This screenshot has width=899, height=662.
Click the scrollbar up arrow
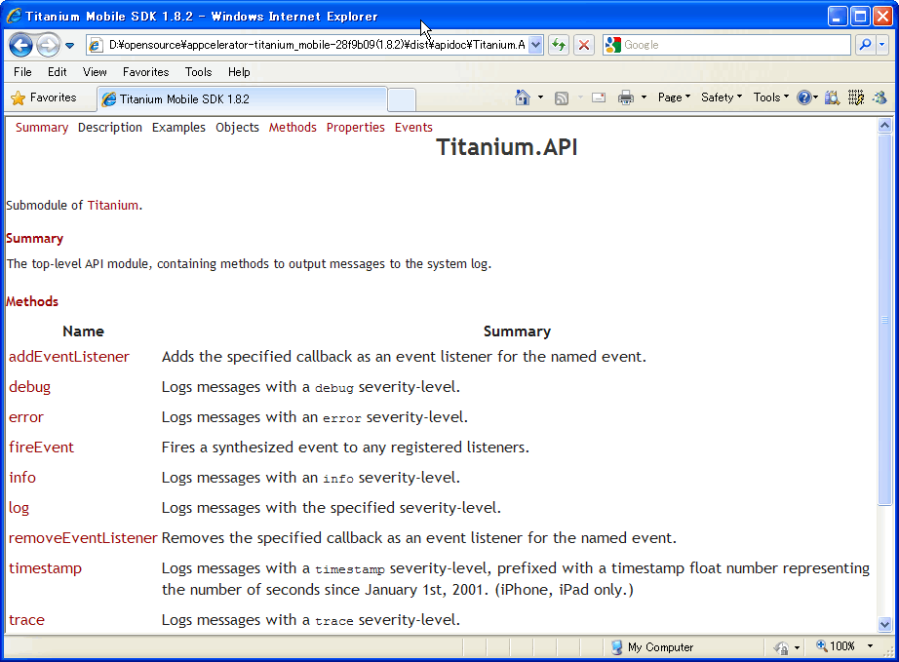pyautogui.click(x=884, y=125)
